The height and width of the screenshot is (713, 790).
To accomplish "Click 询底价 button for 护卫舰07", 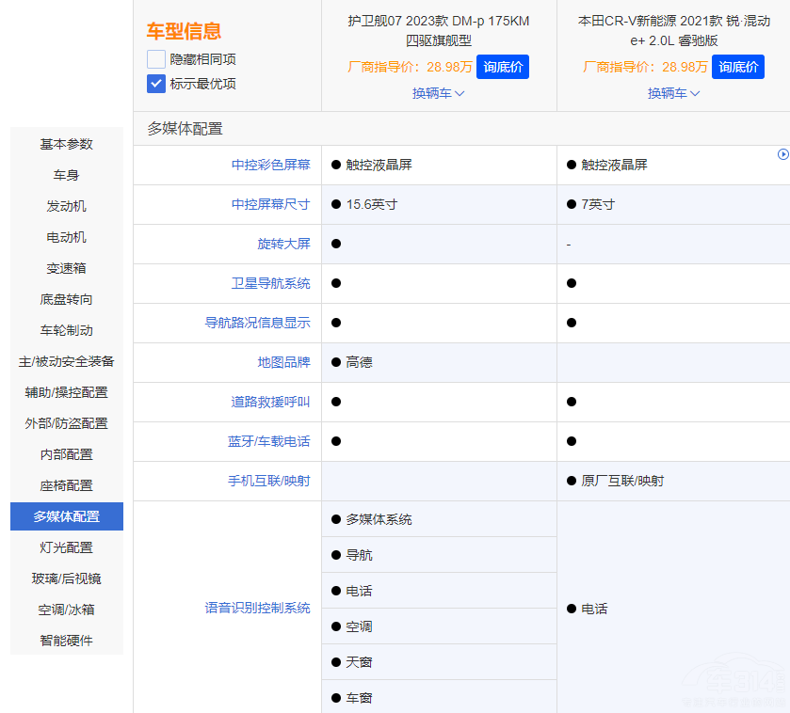I will 503,67.
